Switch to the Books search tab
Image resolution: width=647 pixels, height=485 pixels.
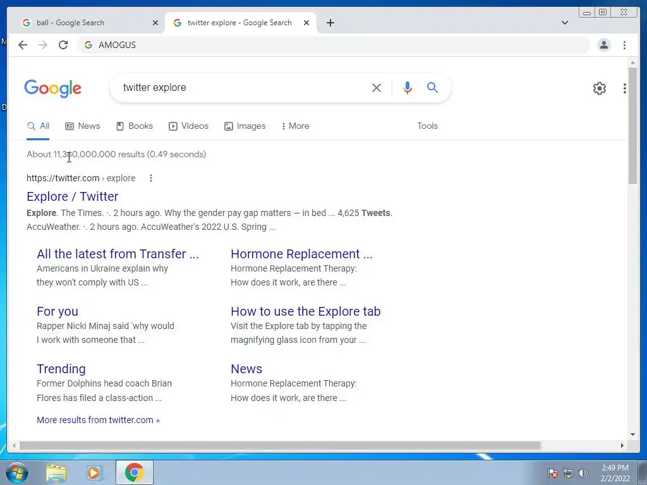[135, 126]
